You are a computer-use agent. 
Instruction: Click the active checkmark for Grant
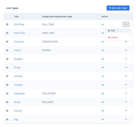(103, 102)
